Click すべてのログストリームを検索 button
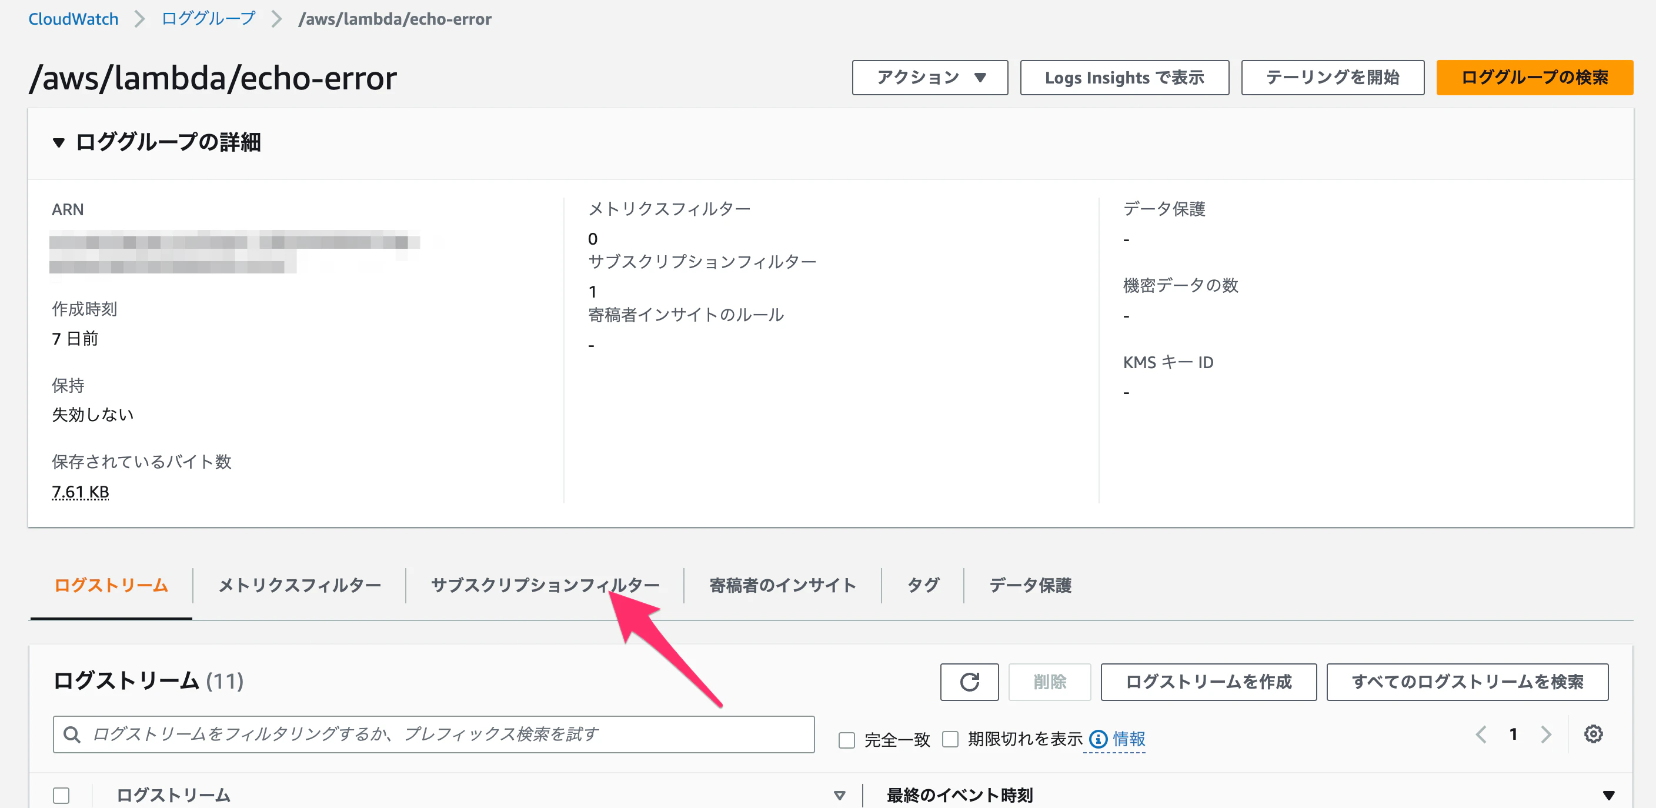Image resolution: width=1656 pixels, height=808 pixels. tap(1467, 682)
